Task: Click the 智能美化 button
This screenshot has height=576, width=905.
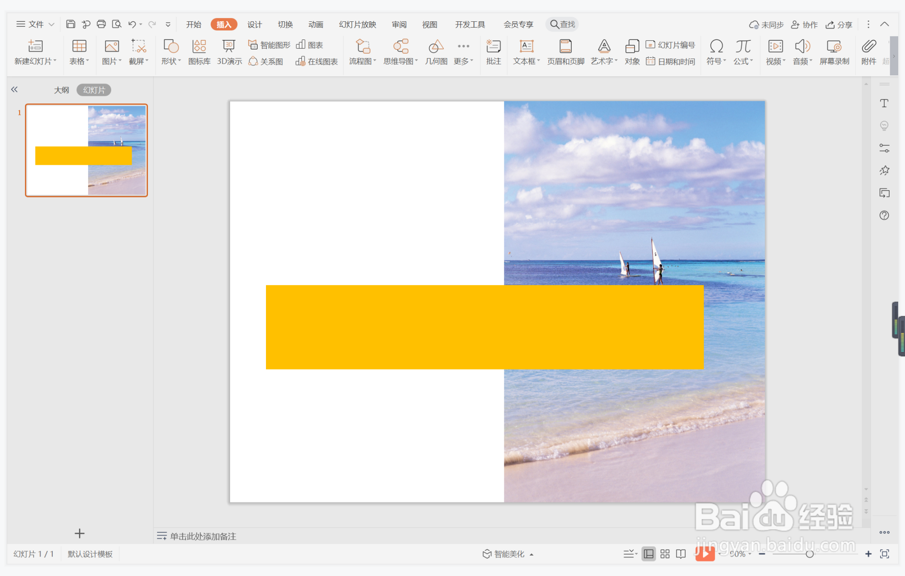Action: coord(508,554)
